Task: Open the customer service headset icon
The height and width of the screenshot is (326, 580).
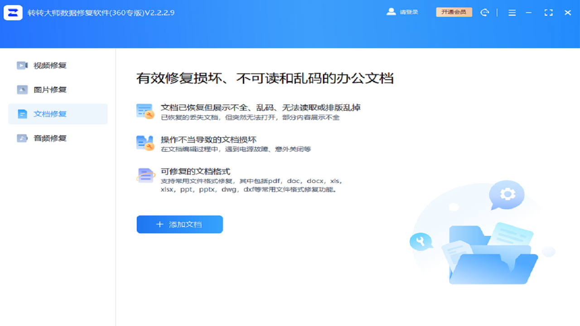Action: (x=485, y=12)
